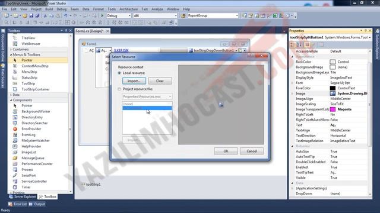380x213 pixels.
Task: Click the Import button under Local resource
Action: point(134,81)
